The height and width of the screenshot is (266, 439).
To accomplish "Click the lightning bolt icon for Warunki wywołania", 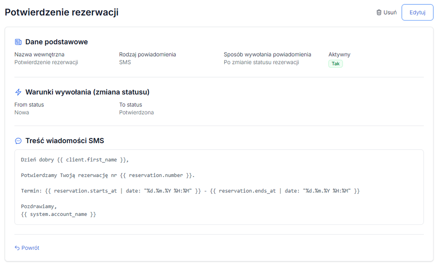I will tap(18, 92).
